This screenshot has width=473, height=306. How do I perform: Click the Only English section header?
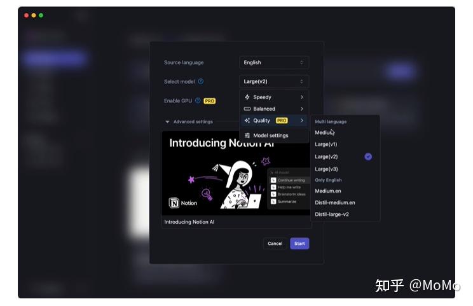(328, 180)
